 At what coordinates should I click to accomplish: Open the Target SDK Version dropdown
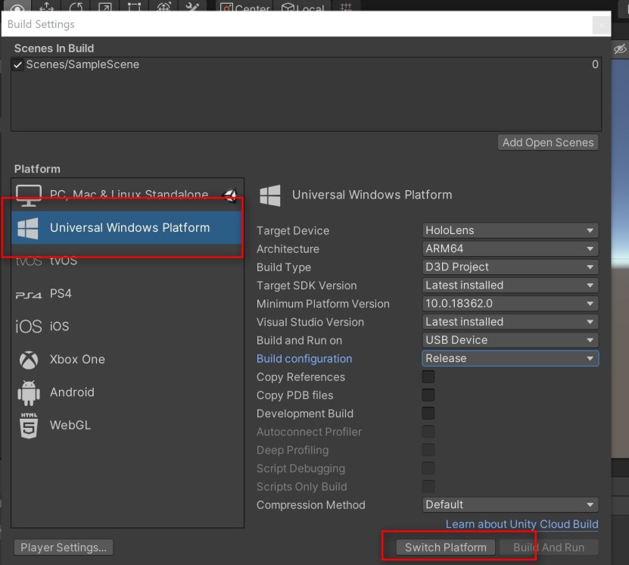coord(510,286)
